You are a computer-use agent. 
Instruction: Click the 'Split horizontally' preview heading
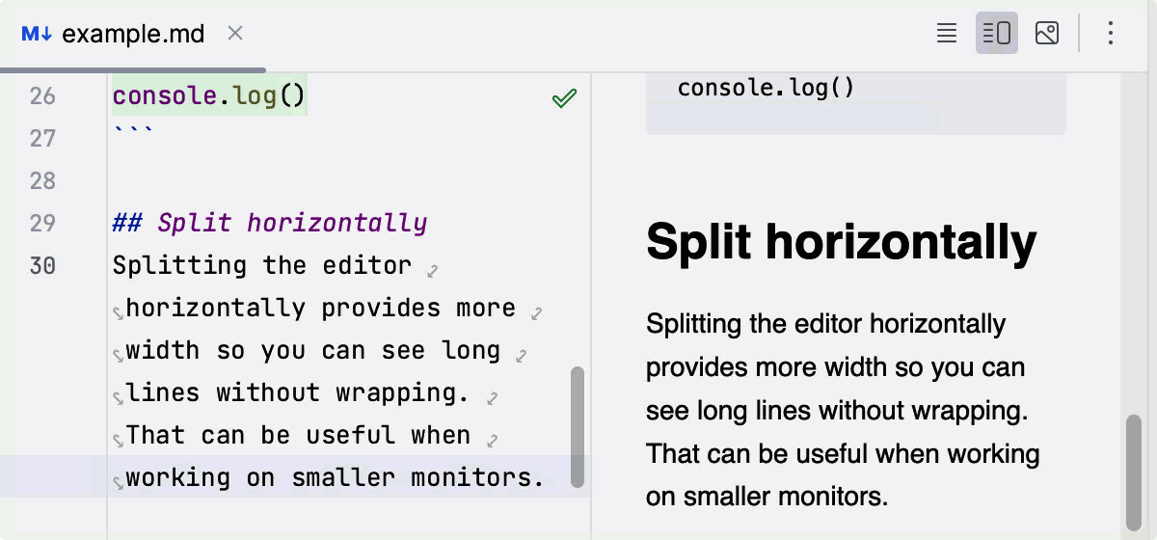(x=841, y=241)
